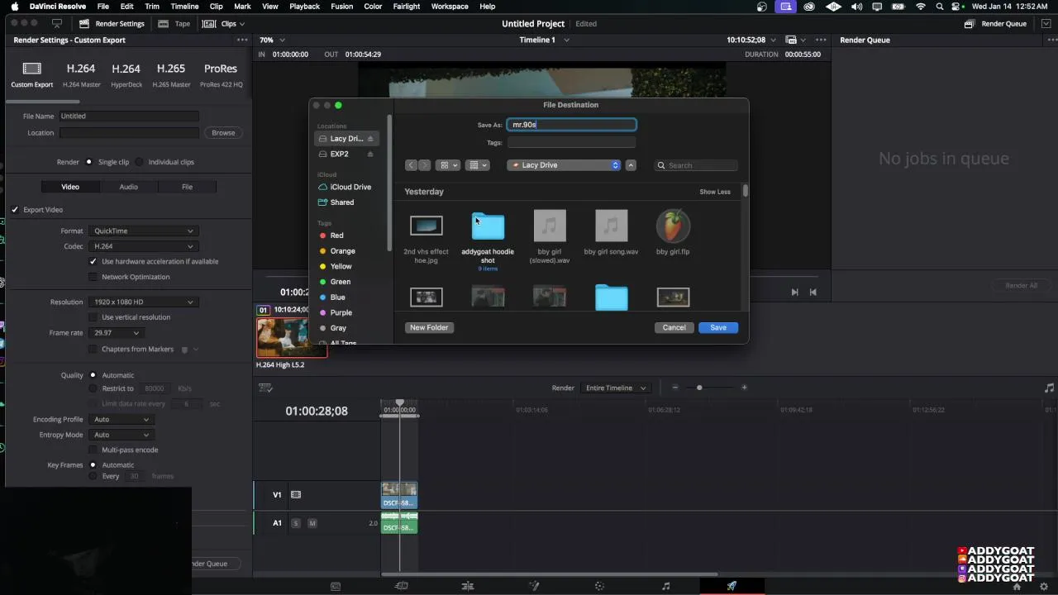Enable Multi-pass encode checkbox

pos(93,450)
